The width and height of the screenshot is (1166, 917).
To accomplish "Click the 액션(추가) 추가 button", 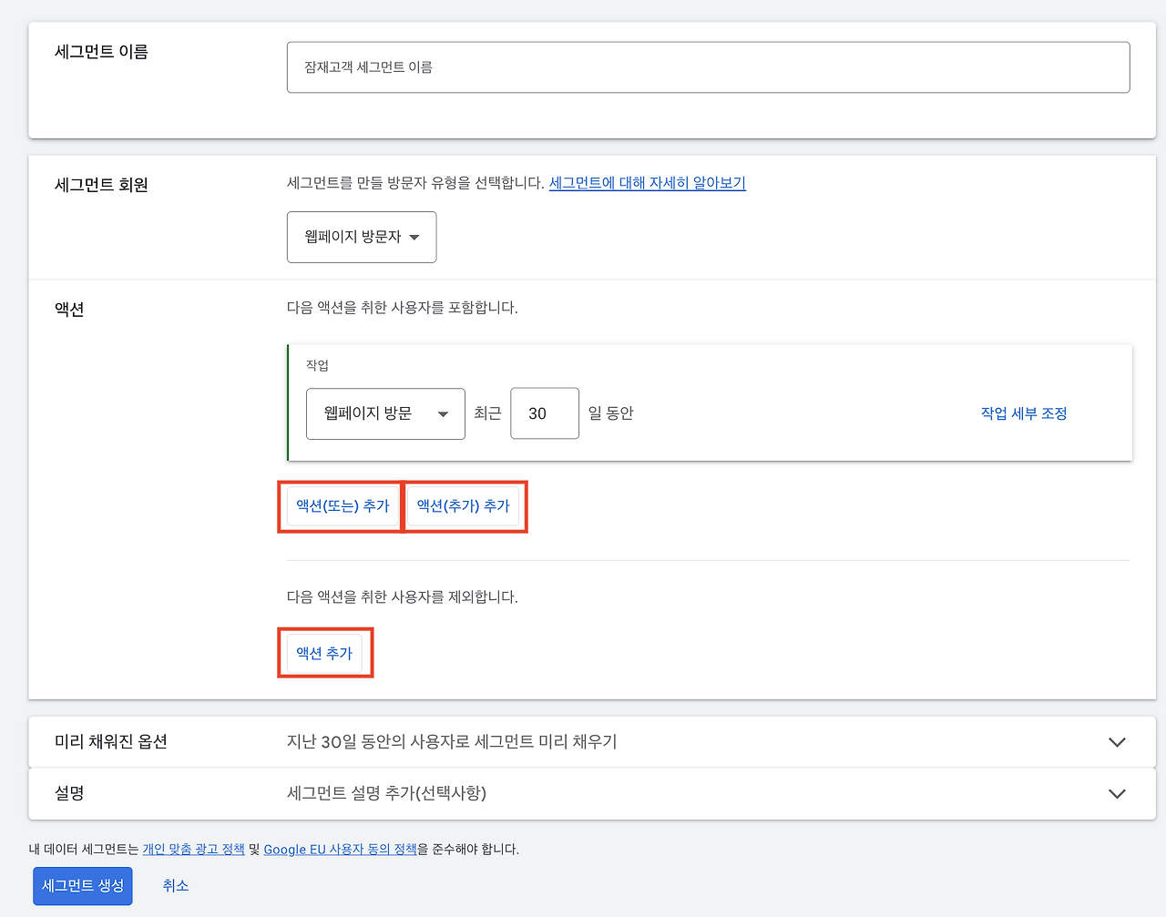I will 465,506.
